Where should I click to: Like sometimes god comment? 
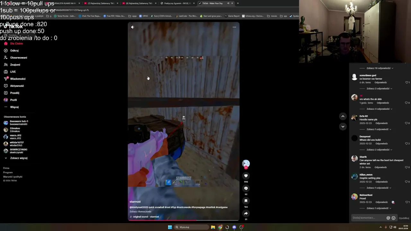point(407,82)
